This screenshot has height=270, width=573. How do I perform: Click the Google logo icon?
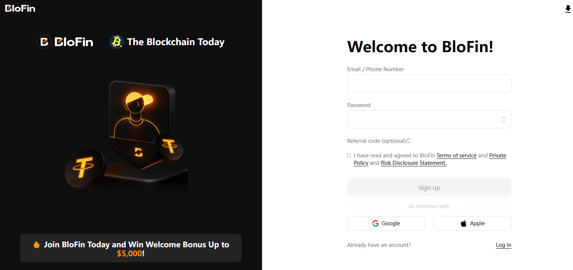coord(375,223)
